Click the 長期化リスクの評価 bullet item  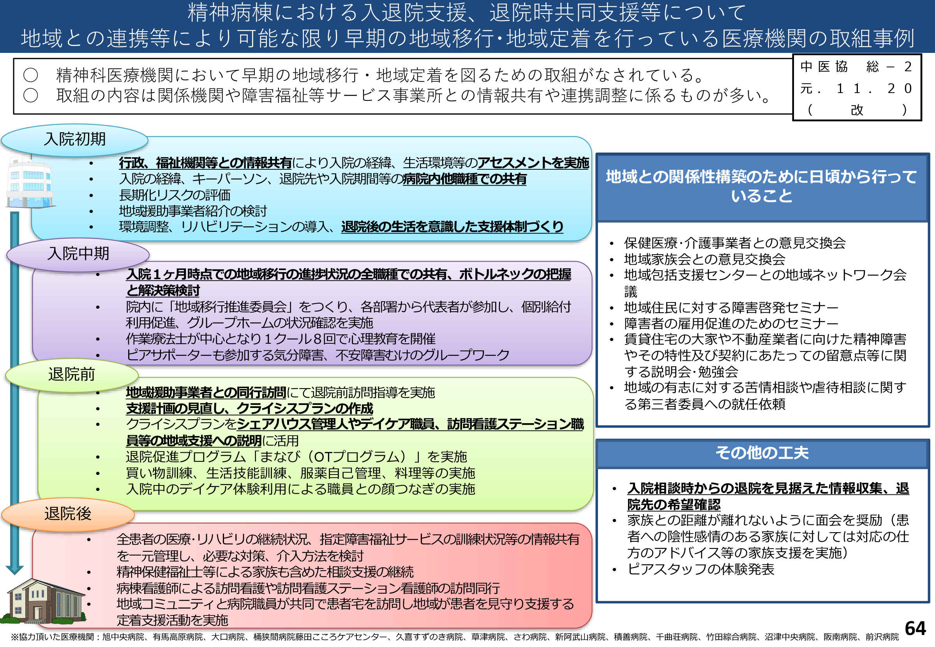pos(175,195)
